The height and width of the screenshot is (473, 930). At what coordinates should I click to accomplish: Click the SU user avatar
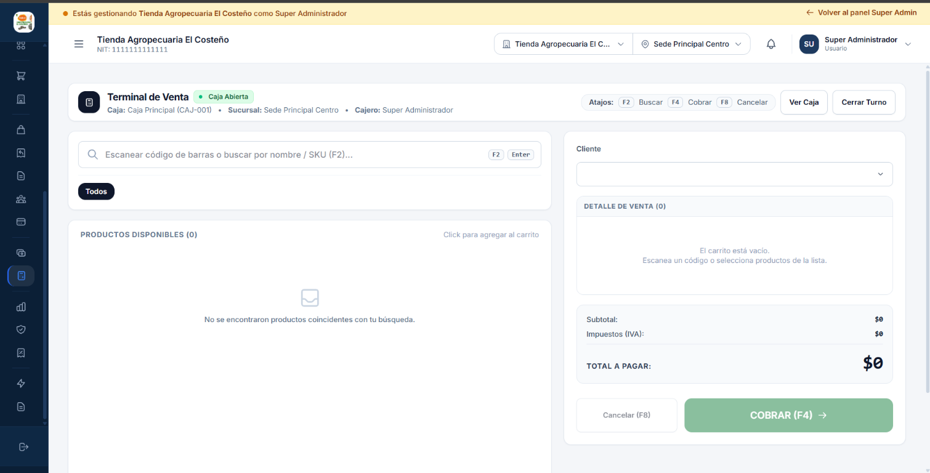click(809, 44)
